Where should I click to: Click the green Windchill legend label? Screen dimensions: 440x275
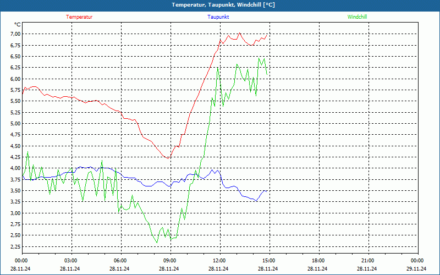point(357,17)
